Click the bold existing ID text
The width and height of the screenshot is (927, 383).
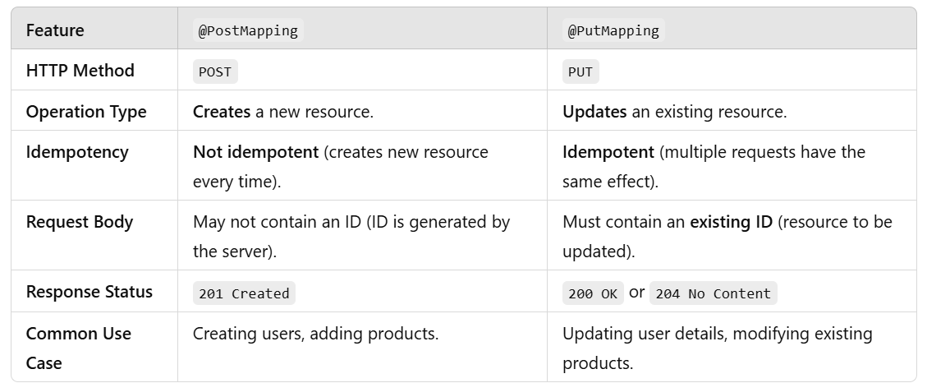point(731,222)
